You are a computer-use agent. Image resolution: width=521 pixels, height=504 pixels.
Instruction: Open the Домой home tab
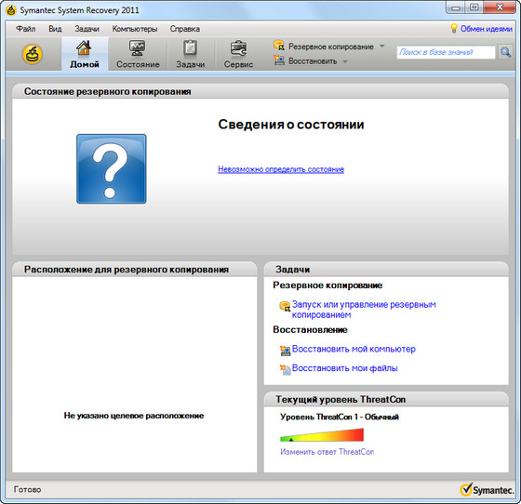[85, 54]
